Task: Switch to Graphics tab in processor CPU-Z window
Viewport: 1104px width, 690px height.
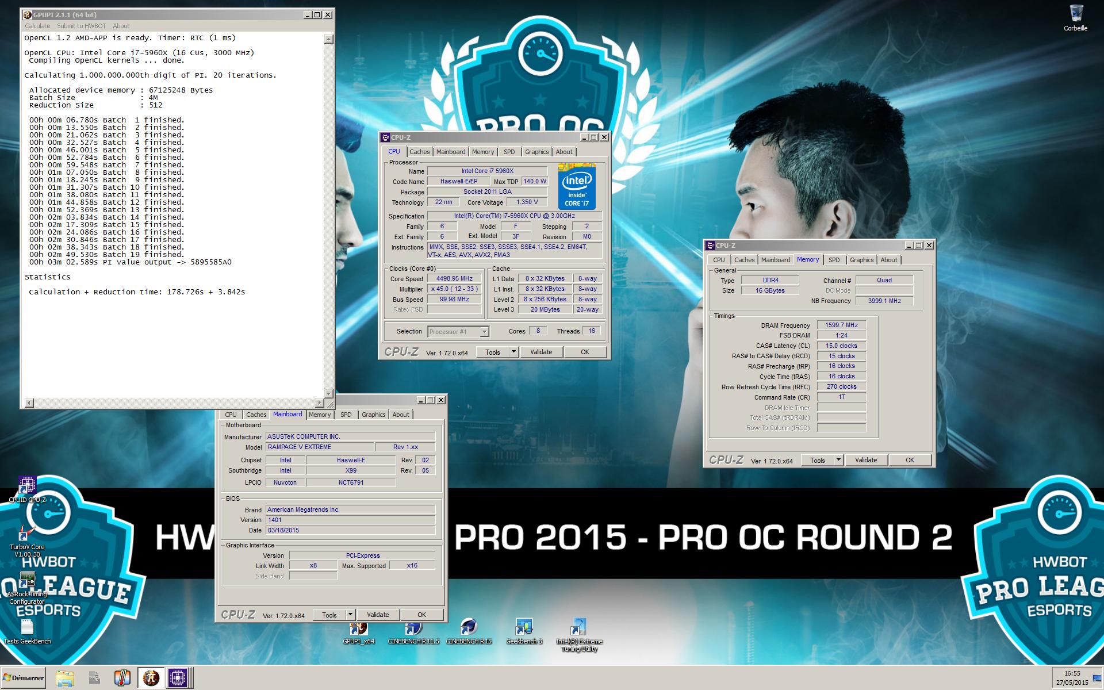Action: (x=537, y=152)
